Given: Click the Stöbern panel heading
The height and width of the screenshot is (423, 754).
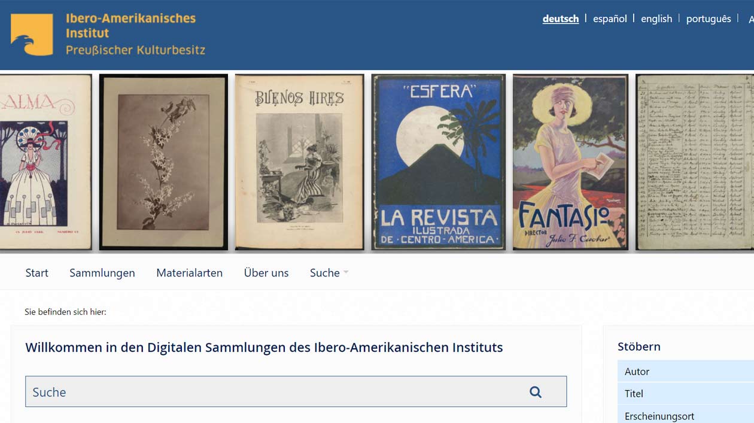Looking at the screenshot, I should [639, 346].
